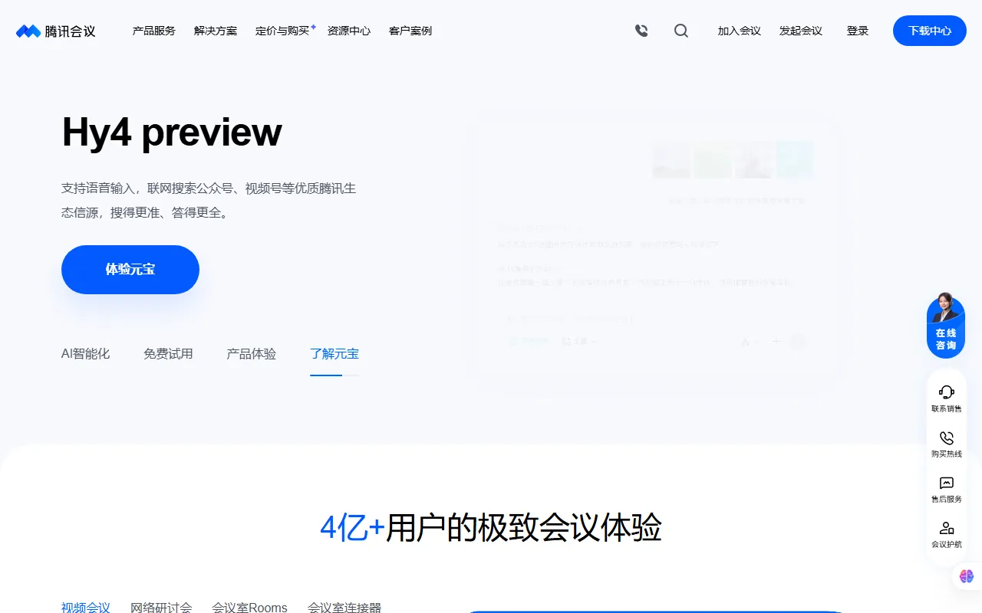Select the AI智能化 banner tab
Viewport: 982px width, 613px height.
click(x=86, y=354)
